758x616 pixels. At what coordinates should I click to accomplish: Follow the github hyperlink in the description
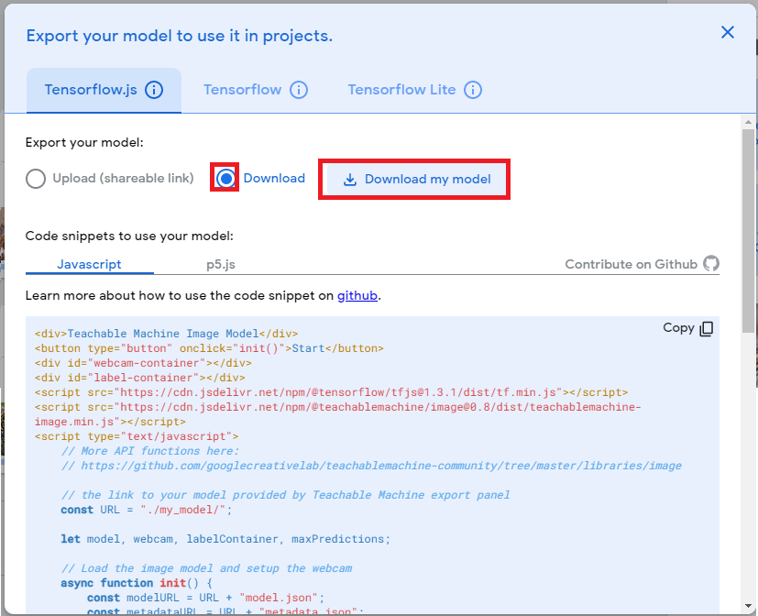coord(357,295)
